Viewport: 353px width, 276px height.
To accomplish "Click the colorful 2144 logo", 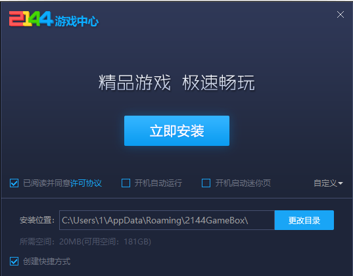I will pyautogui.click(x=31, y=19).
